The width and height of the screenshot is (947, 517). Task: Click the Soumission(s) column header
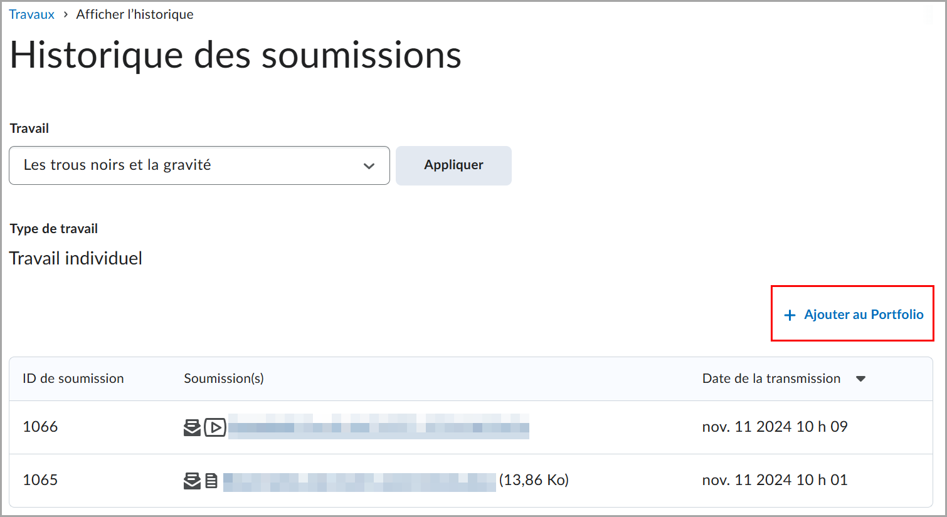[x=223, y=379]
